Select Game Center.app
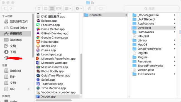Screen dimensions: 181x102 (x=57, y=29)
